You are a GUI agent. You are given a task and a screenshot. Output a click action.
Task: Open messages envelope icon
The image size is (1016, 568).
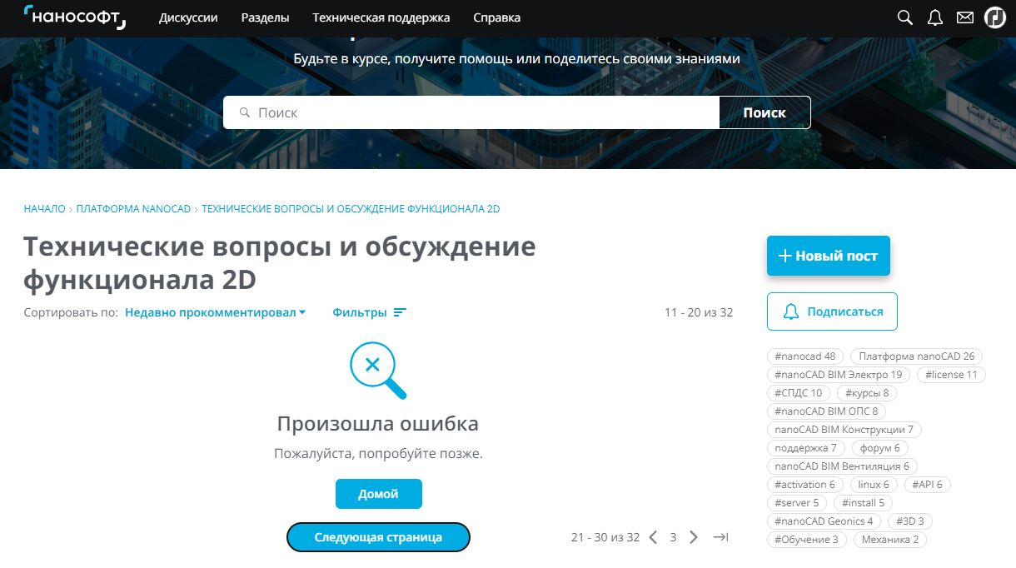(965, 17)
